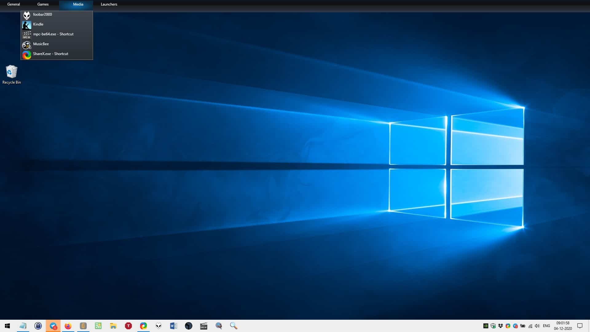Screen dimensions: 590x332
Task: Open clock and date calendar flyout
Action: (x=563, y=326)
